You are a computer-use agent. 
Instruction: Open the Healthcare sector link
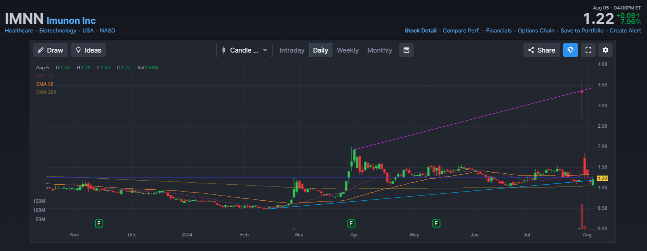[19, 31]
